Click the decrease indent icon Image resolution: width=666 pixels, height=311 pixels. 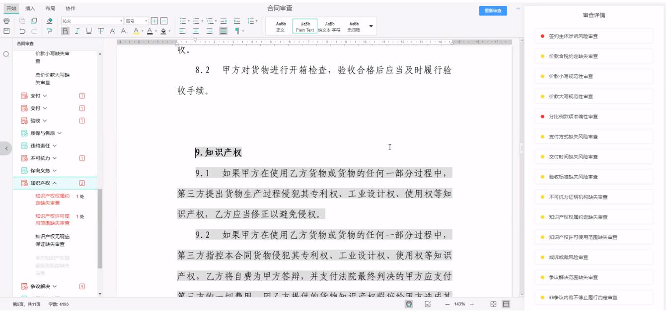[x=223, y=21]
